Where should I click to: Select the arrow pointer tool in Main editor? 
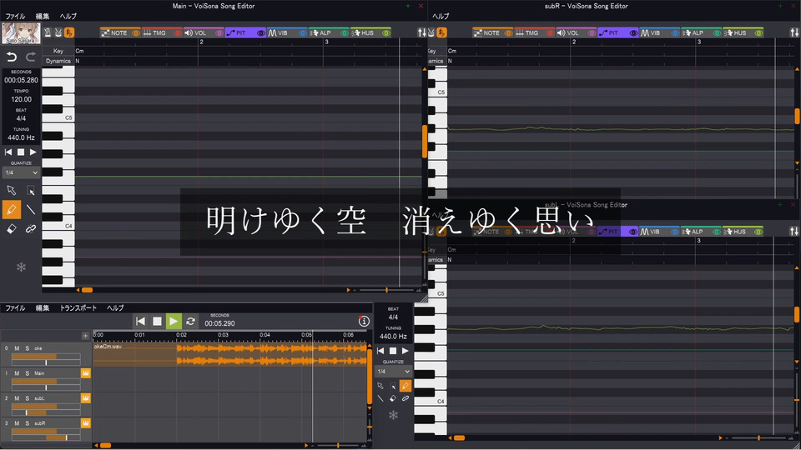[x=11, y=191]
